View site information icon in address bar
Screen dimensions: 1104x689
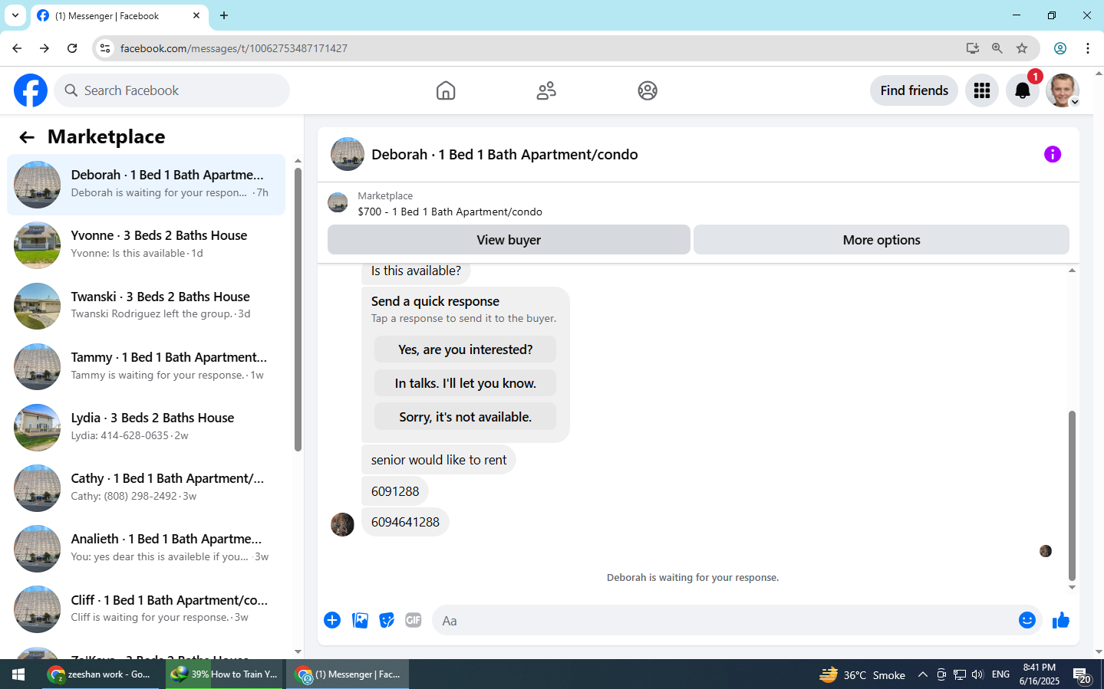[x=105, y=48]
